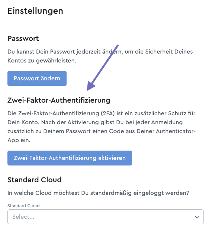Screen dimensions: 215x238
Task: Click the 2FA explanation paragraph text
Action: [x=102, y=127]
